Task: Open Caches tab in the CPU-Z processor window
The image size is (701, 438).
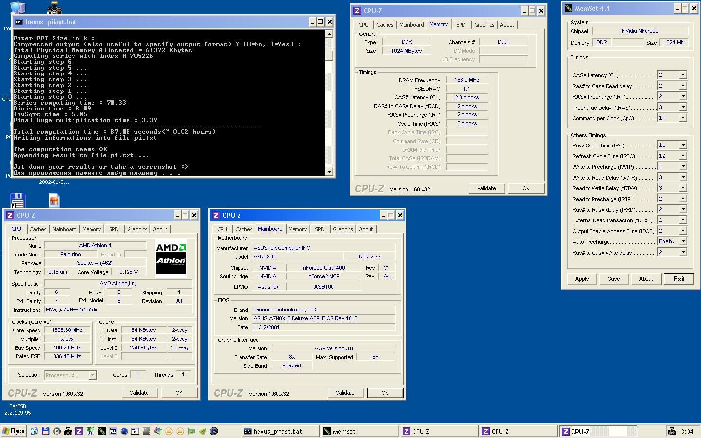Action: (x=37, y=229)
